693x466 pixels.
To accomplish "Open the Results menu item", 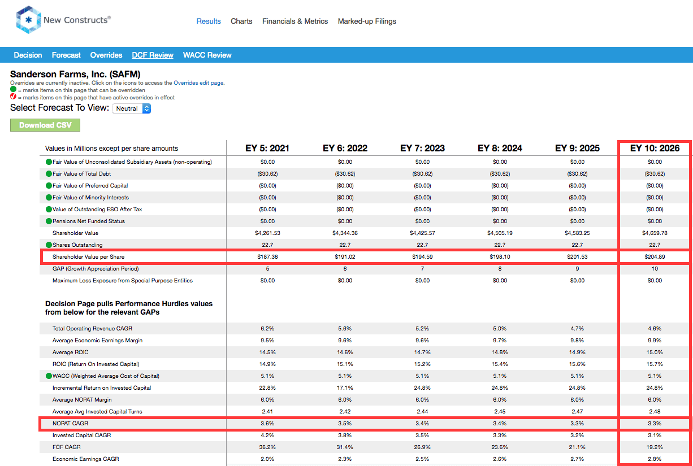I will point(209,21).
